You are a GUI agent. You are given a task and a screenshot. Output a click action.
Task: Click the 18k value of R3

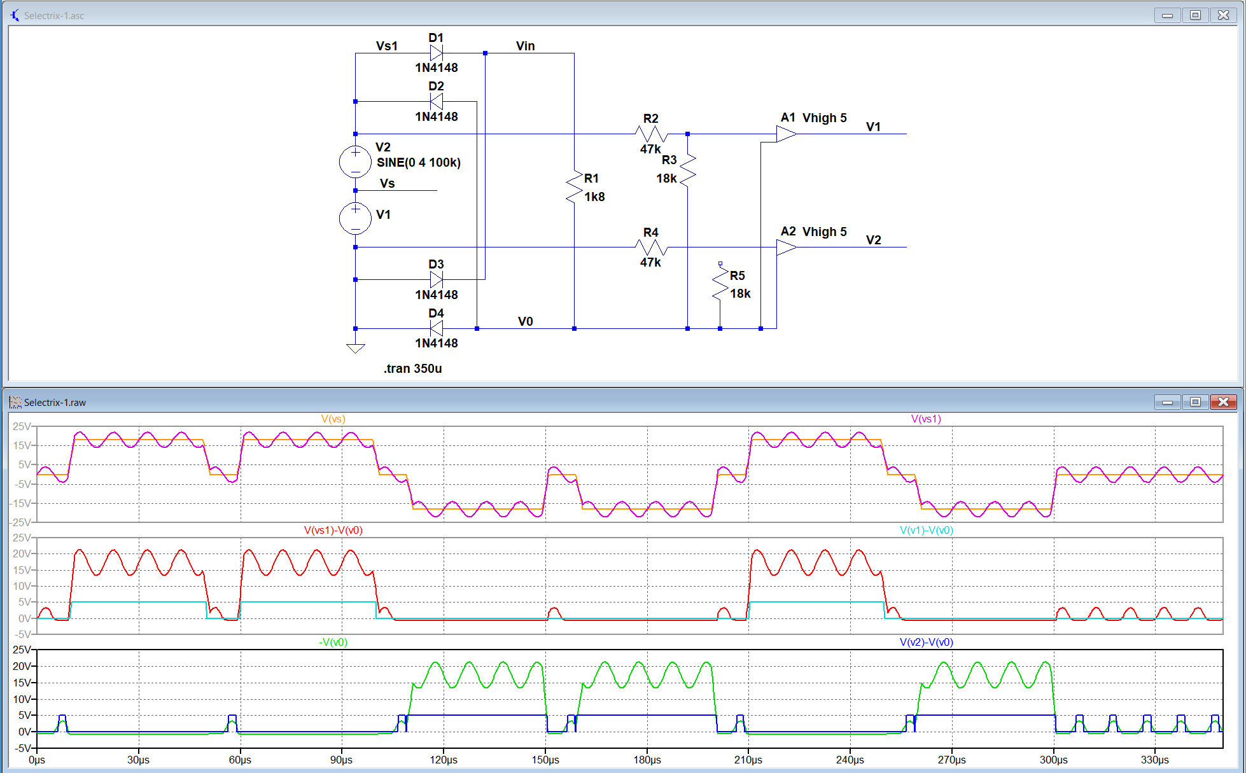(666, 178)
